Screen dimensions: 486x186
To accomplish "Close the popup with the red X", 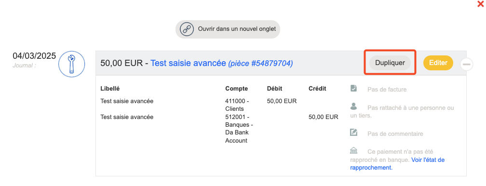I will (x=481, y=4).
